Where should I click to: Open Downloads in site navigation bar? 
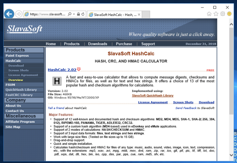click(x=98, y=44)
